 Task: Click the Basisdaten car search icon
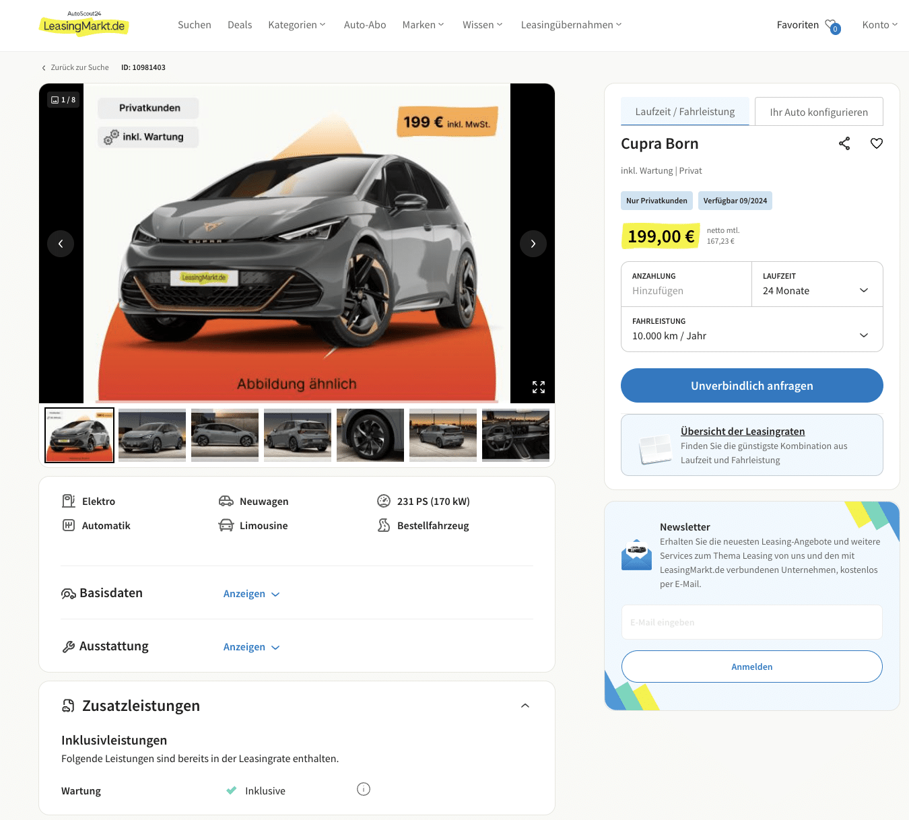tap(69, 593)
